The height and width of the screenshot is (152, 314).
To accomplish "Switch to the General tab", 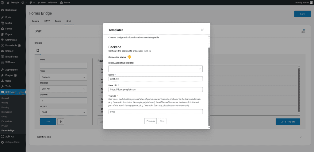I will click(36, 21).
